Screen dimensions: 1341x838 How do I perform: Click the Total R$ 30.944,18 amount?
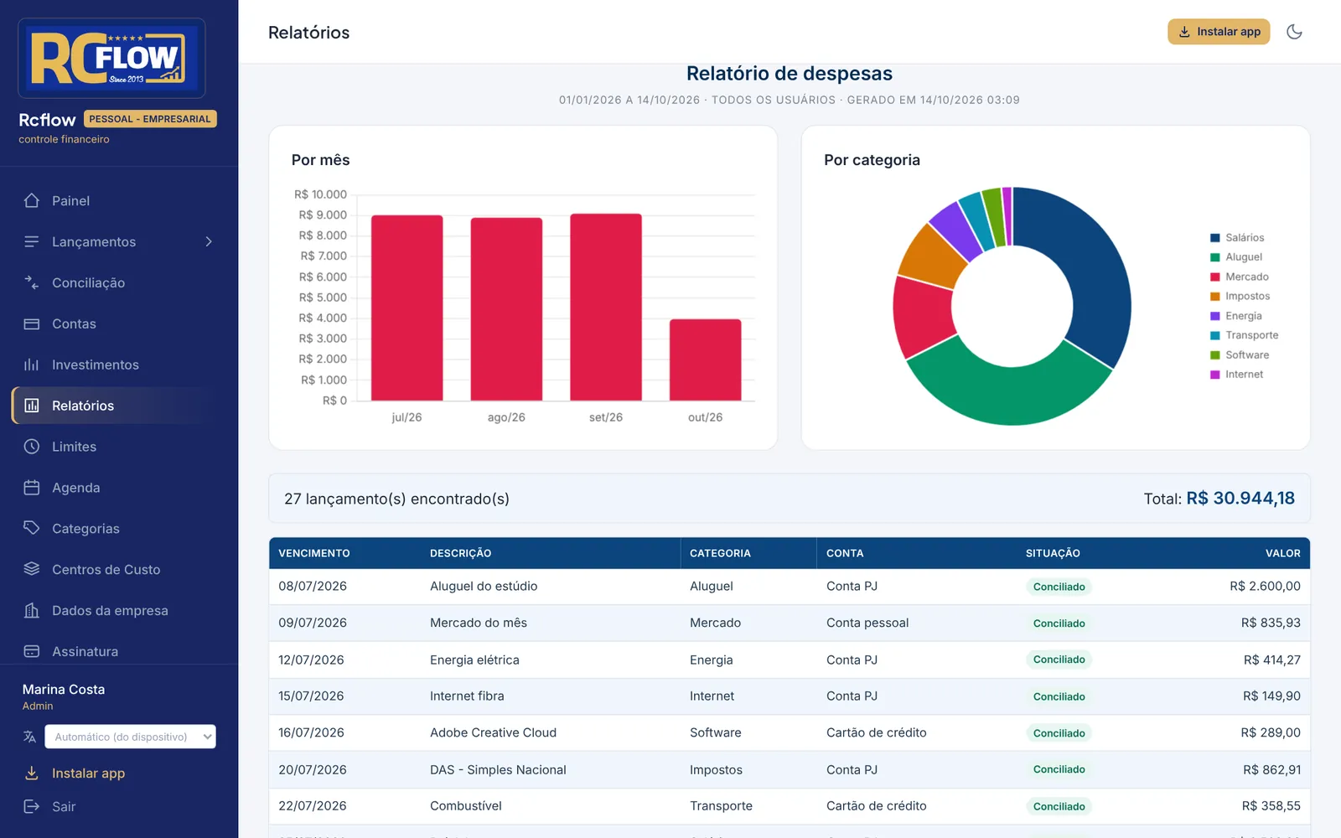click(x=1240, y=499)
